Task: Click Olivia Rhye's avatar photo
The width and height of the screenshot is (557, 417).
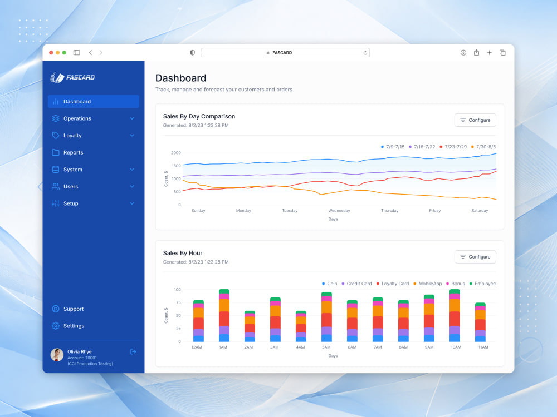Action: click(57, 355)
